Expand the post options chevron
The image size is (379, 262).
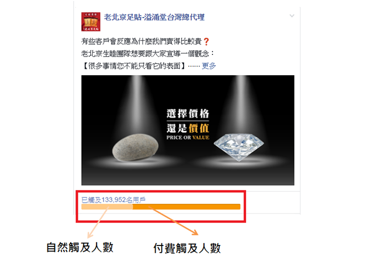[x=292, y=16]
